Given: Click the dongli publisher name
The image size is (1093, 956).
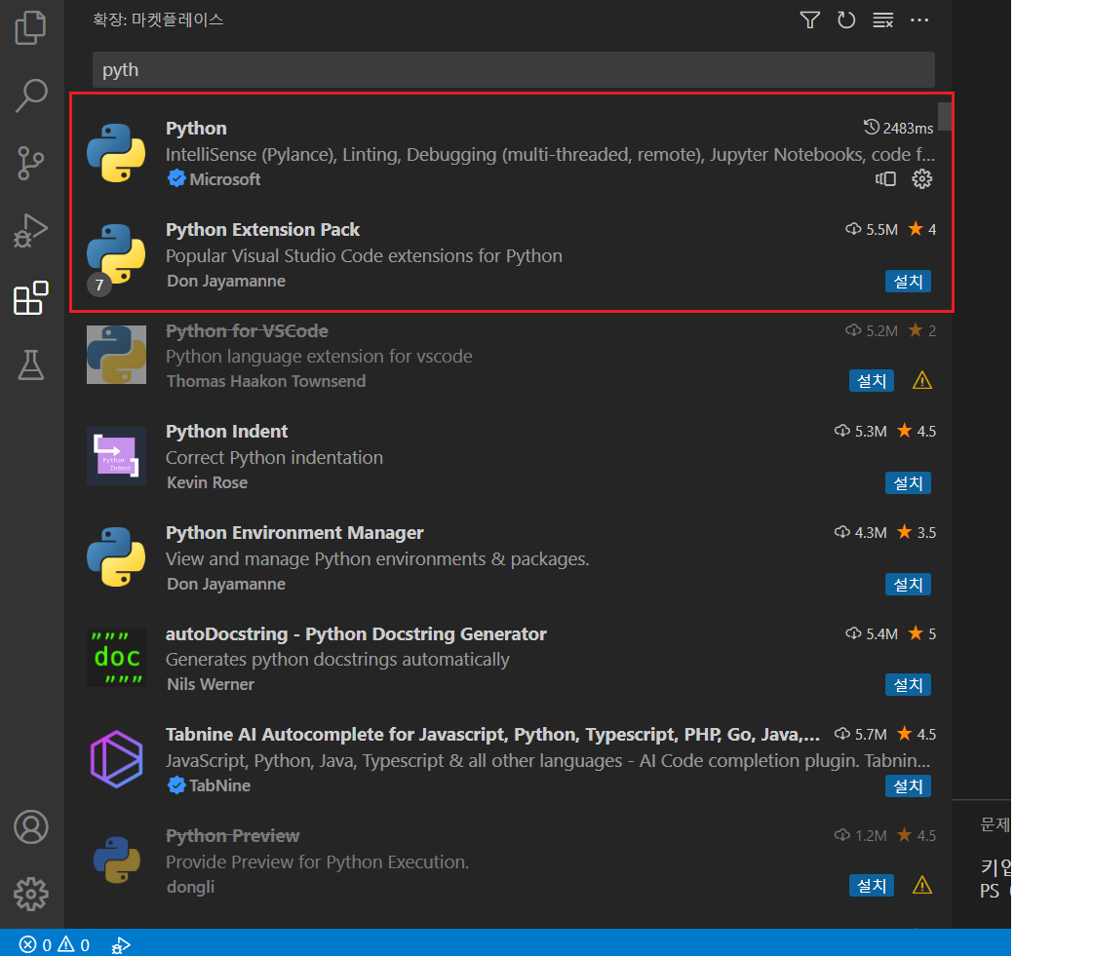Looking at the screenshot, I should pos(190,886).
